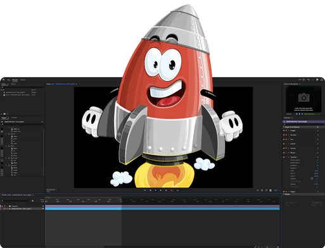Switch to the Rig mode tab
Screen dimensions: 325x248
[9, 80]
